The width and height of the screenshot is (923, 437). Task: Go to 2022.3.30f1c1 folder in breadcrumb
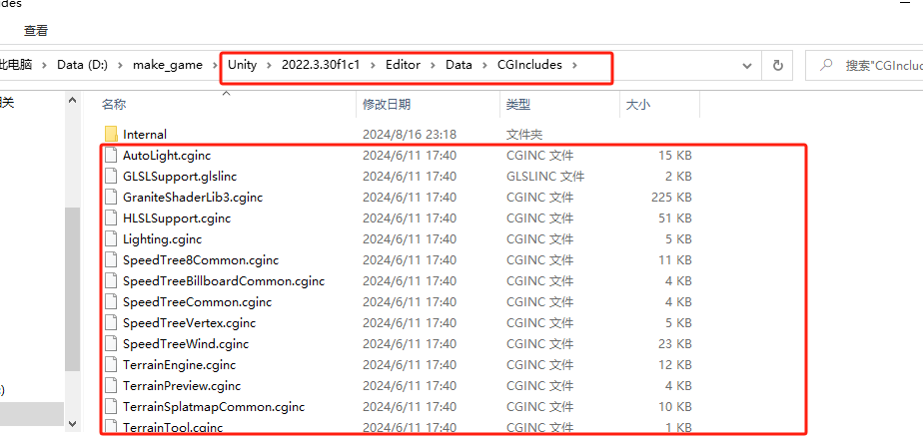click(x=321, y=65)
